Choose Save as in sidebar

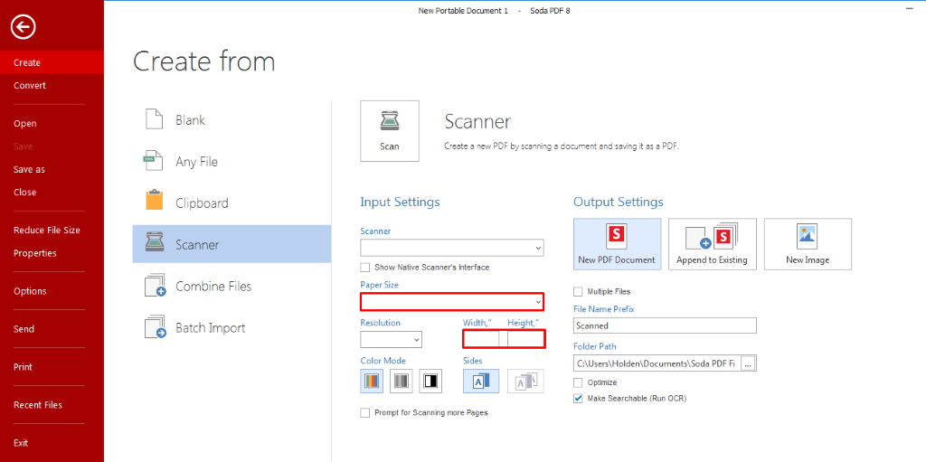(x=52, y=169)
